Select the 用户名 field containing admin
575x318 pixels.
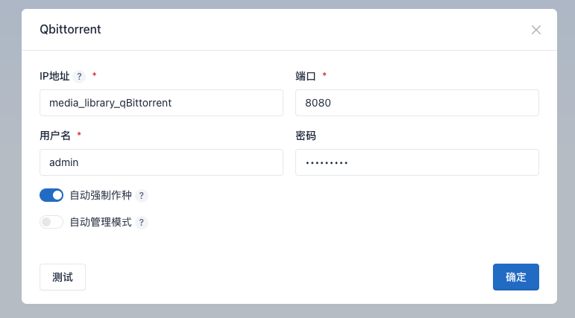click(x=161, y=162)
